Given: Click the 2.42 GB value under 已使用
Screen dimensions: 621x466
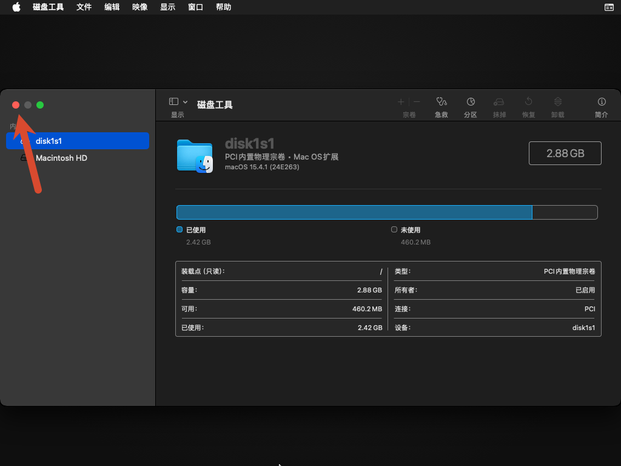Looking at the screenshot, I should tap(198, 242).
